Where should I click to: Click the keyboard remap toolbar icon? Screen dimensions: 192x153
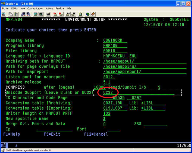click(x=48, y=14)
